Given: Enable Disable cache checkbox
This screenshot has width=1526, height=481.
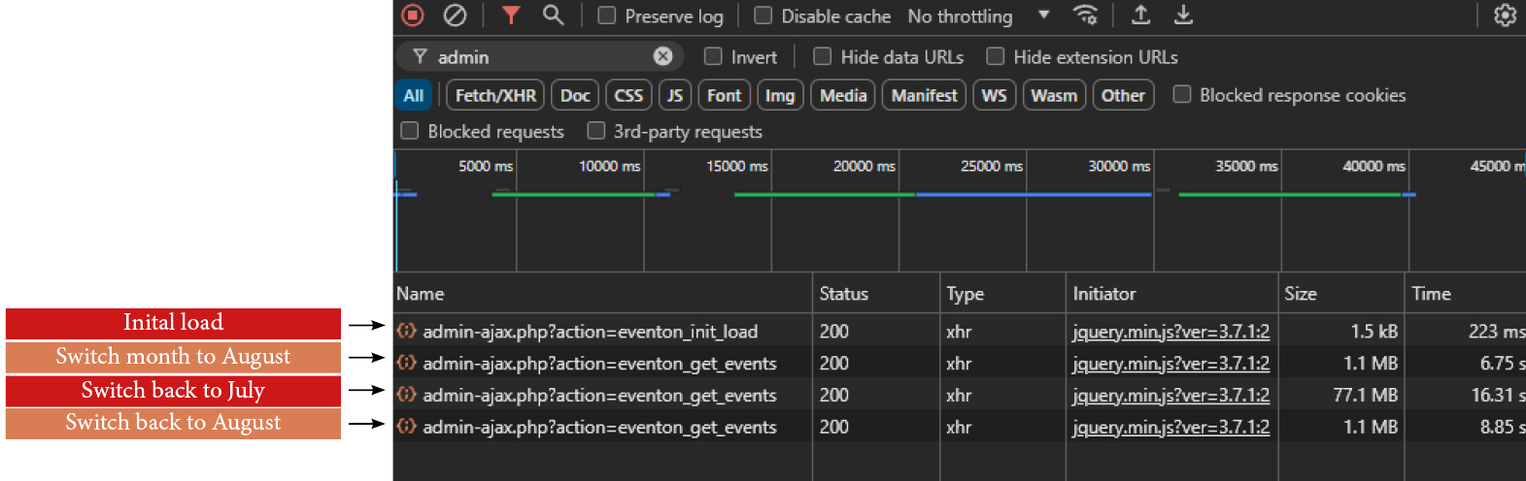Looking at the screenshot, I should pyautogui.click(x=763, y=16).
